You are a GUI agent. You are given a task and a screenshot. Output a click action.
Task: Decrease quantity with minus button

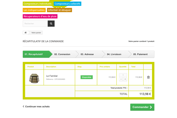point(121,79)
